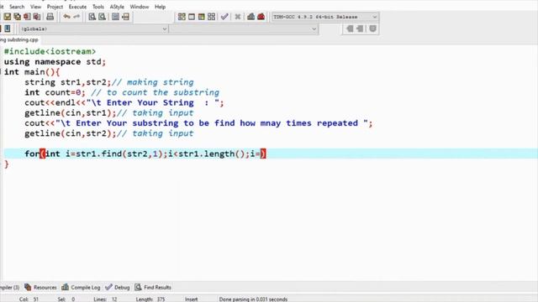Viewport: 538px width, 302px height.
Task: Switch to the Debug bottom tab
Action: (118, 287)
